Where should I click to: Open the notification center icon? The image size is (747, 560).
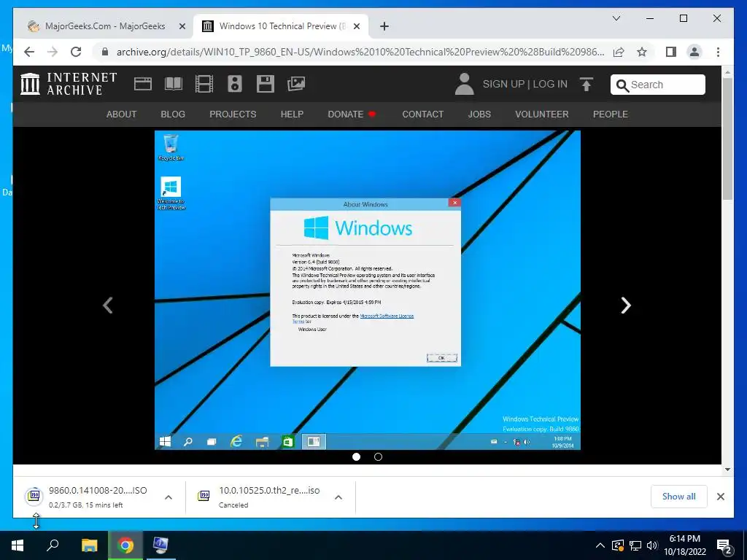pyautogui.click(x=724, y=545)
